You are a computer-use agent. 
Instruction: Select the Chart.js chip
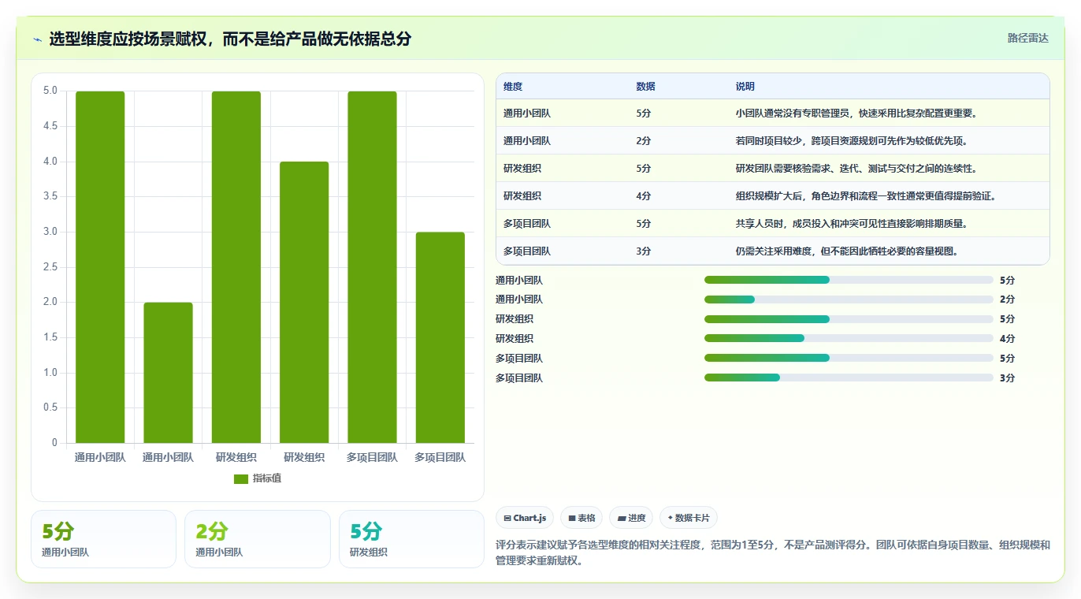point(525,518)
